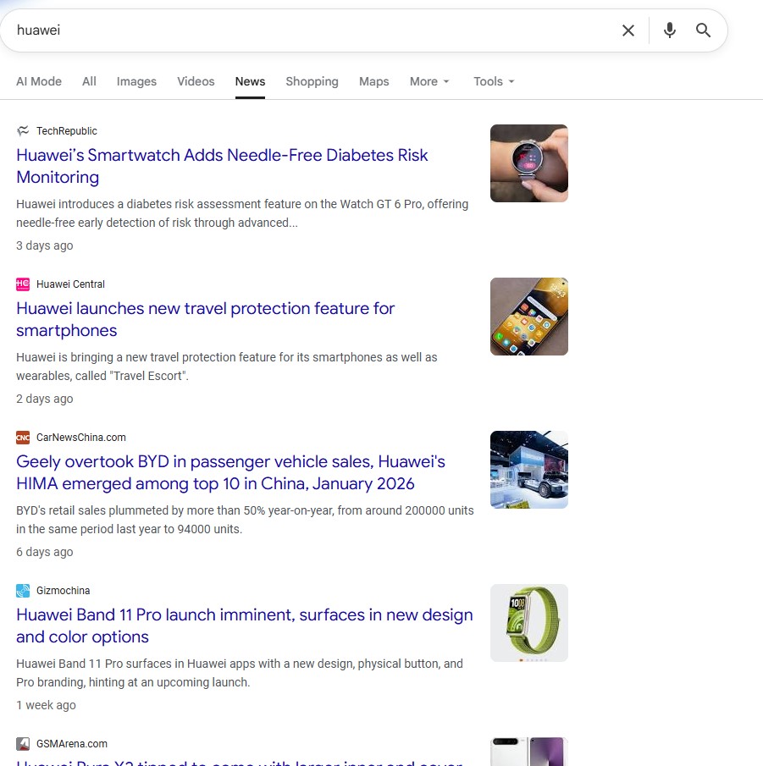Click the Gizmochina favicon
Image resolution: width=763 pixels, height=766 pixels.
[x=23, y=591]
